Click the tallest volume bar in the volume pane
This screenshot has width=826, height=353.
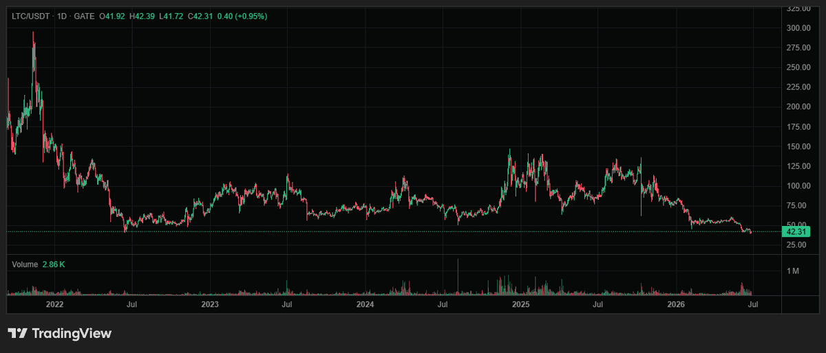point(458,277)
